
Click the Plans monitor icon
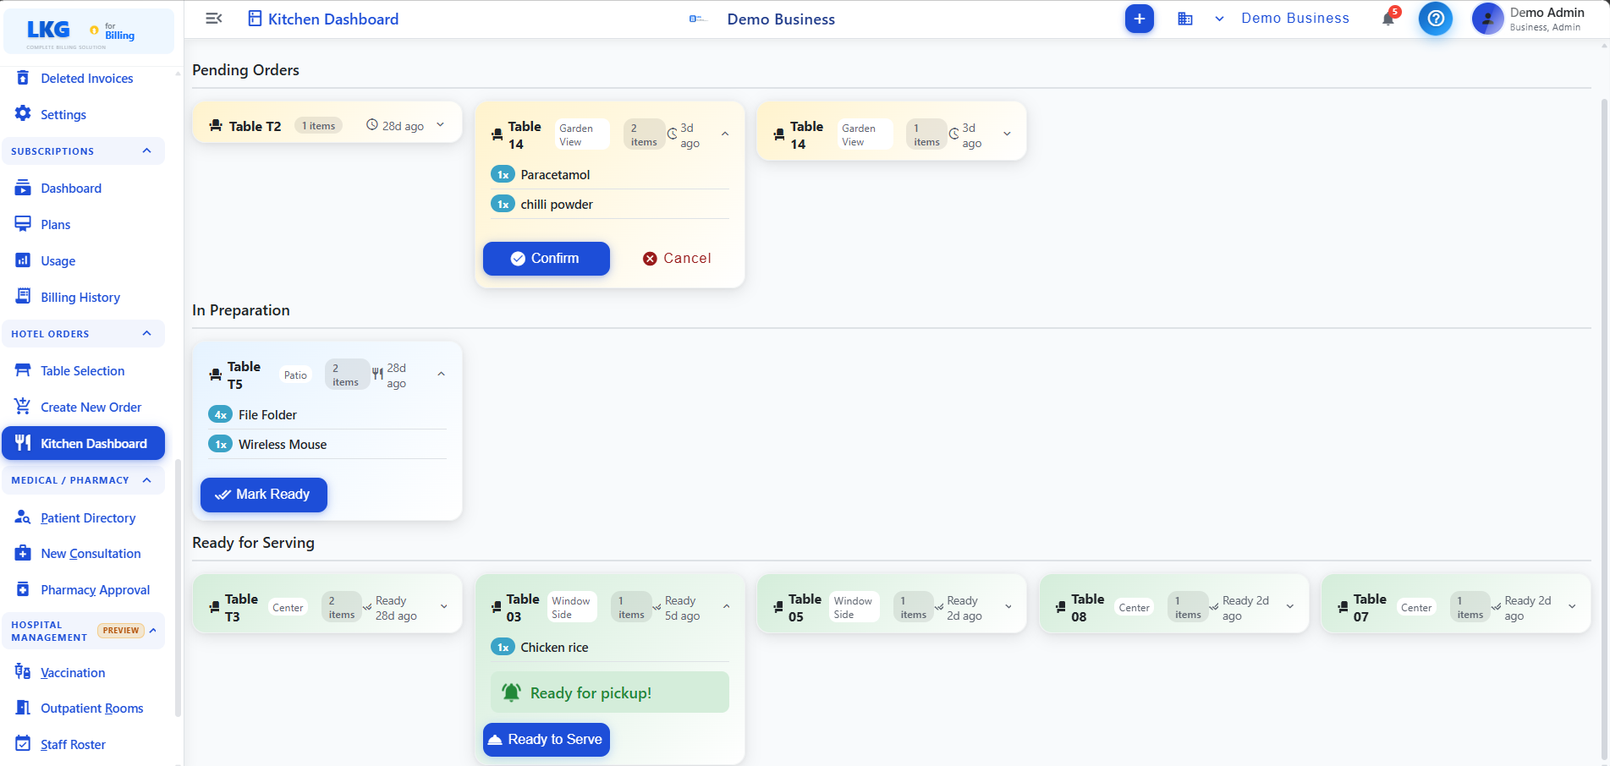pos(23,224)
